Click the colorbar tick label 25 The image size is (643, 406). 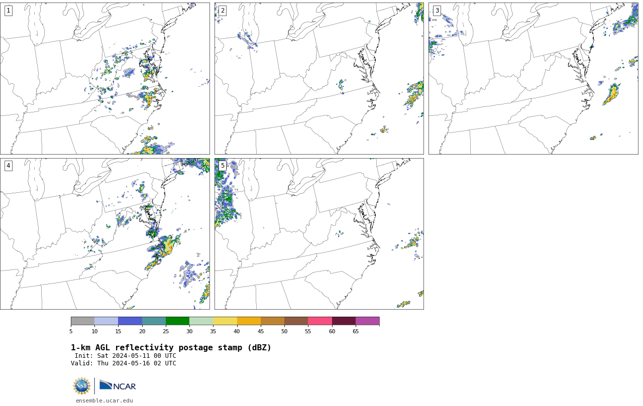(166, 331)
